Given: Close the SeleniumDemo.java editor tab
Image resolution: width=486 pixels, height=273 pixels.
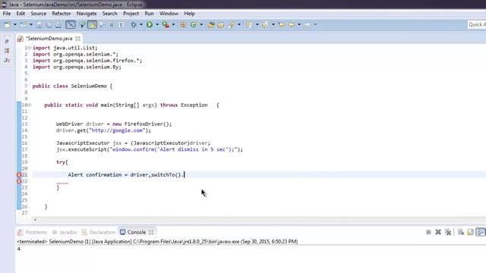Looking at the screenshot, I should (x=77, y=39).
